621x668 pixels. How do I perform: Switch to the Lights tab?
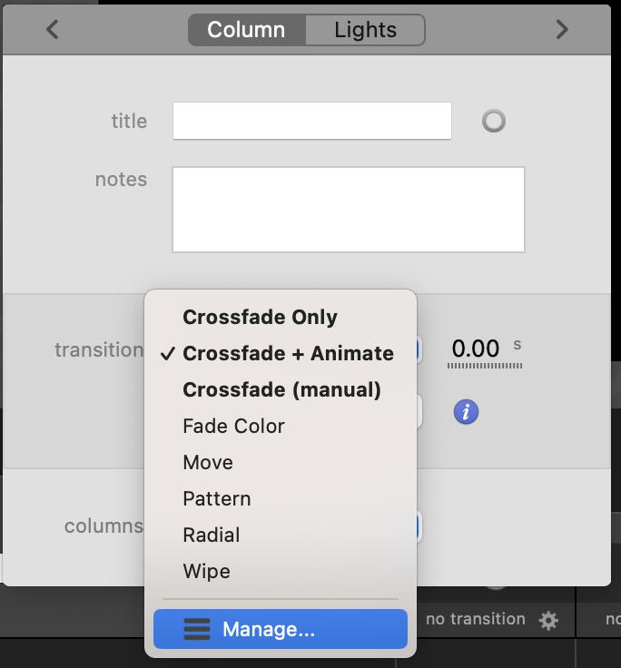point(365,30)
